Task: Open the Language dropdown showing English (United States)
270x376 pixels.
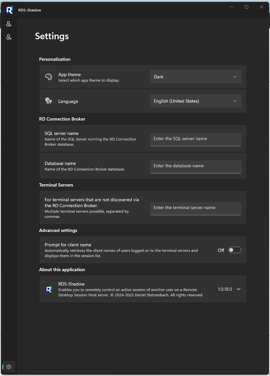Action: point(196,101)
